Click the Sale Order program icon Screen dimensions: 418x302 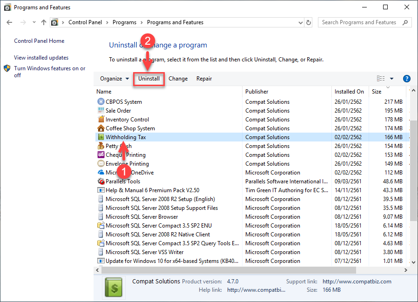101,110
